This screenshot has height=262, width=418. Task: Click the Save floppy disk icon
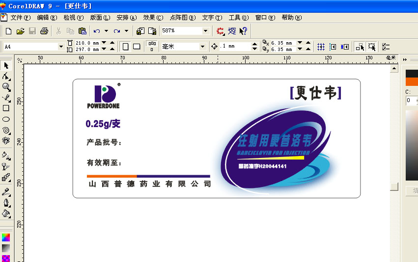point(32,31)
